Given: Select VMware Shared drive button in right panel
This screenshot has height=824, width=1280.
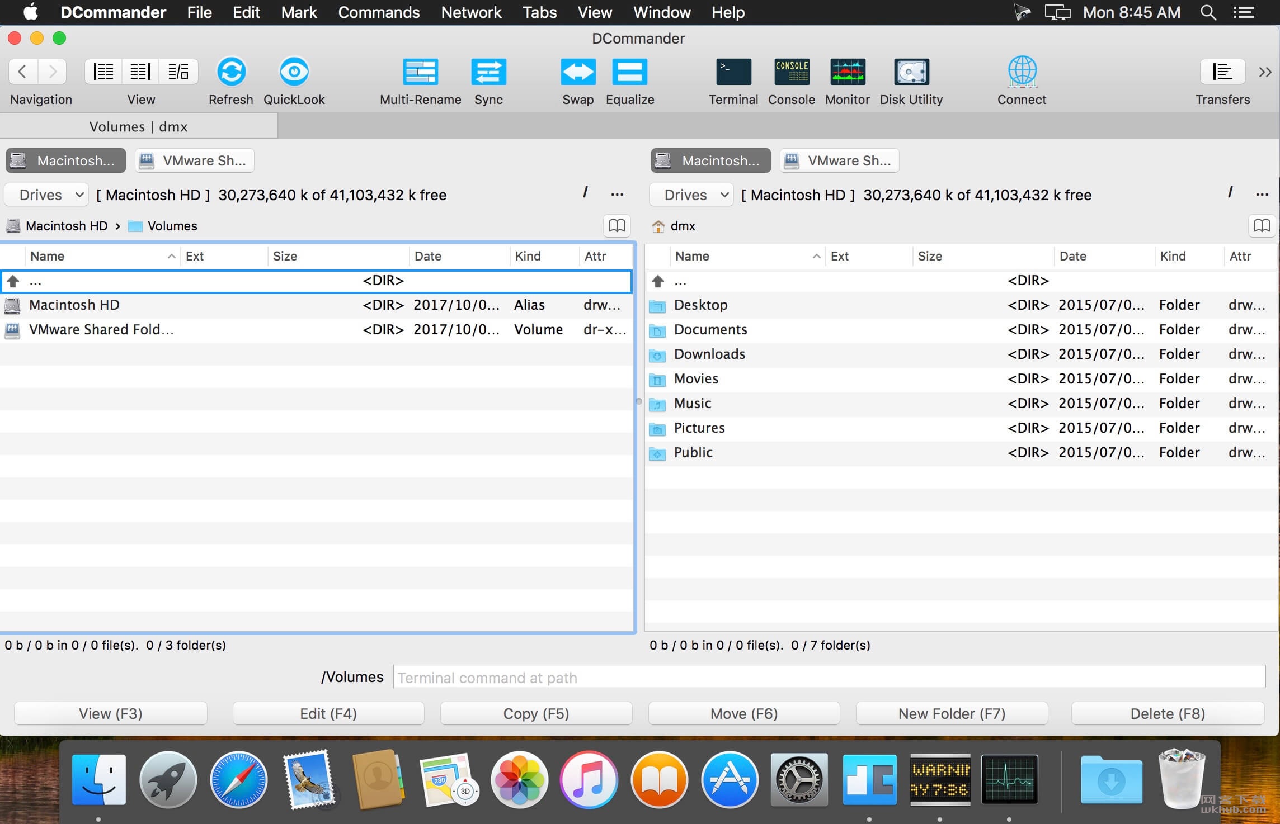Looking at the screenshot, I should pos(839,161).
